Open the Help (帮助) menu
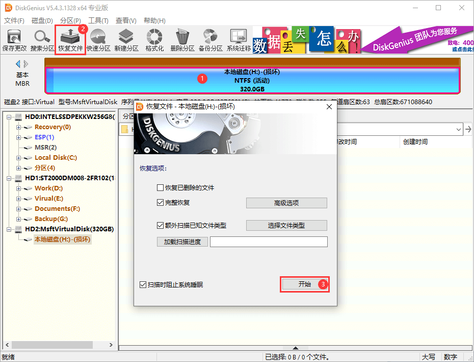This screenshot has width=474, height=362. [x=154, y=20]
